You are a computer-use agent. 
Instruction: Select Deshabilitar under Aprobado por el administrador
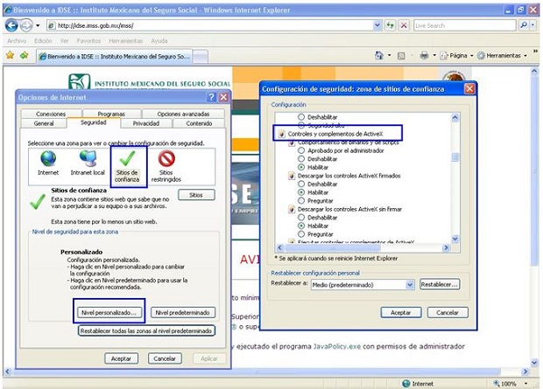[301, 159]
